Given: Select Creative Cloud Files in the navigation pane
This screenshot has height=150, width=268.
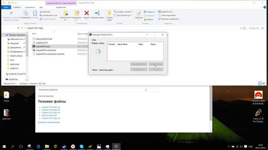Looking at the screenshot, I should pos(16,74).
